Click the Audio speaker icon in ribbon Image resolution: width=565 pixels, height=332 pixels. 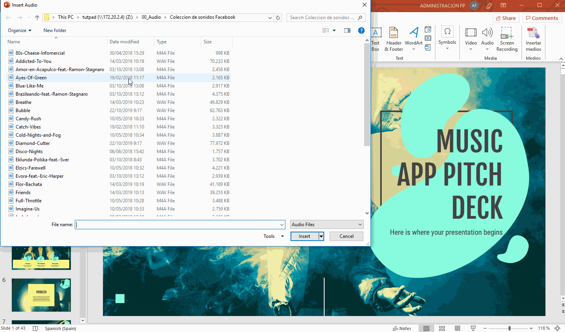click(x=487, y=34)
